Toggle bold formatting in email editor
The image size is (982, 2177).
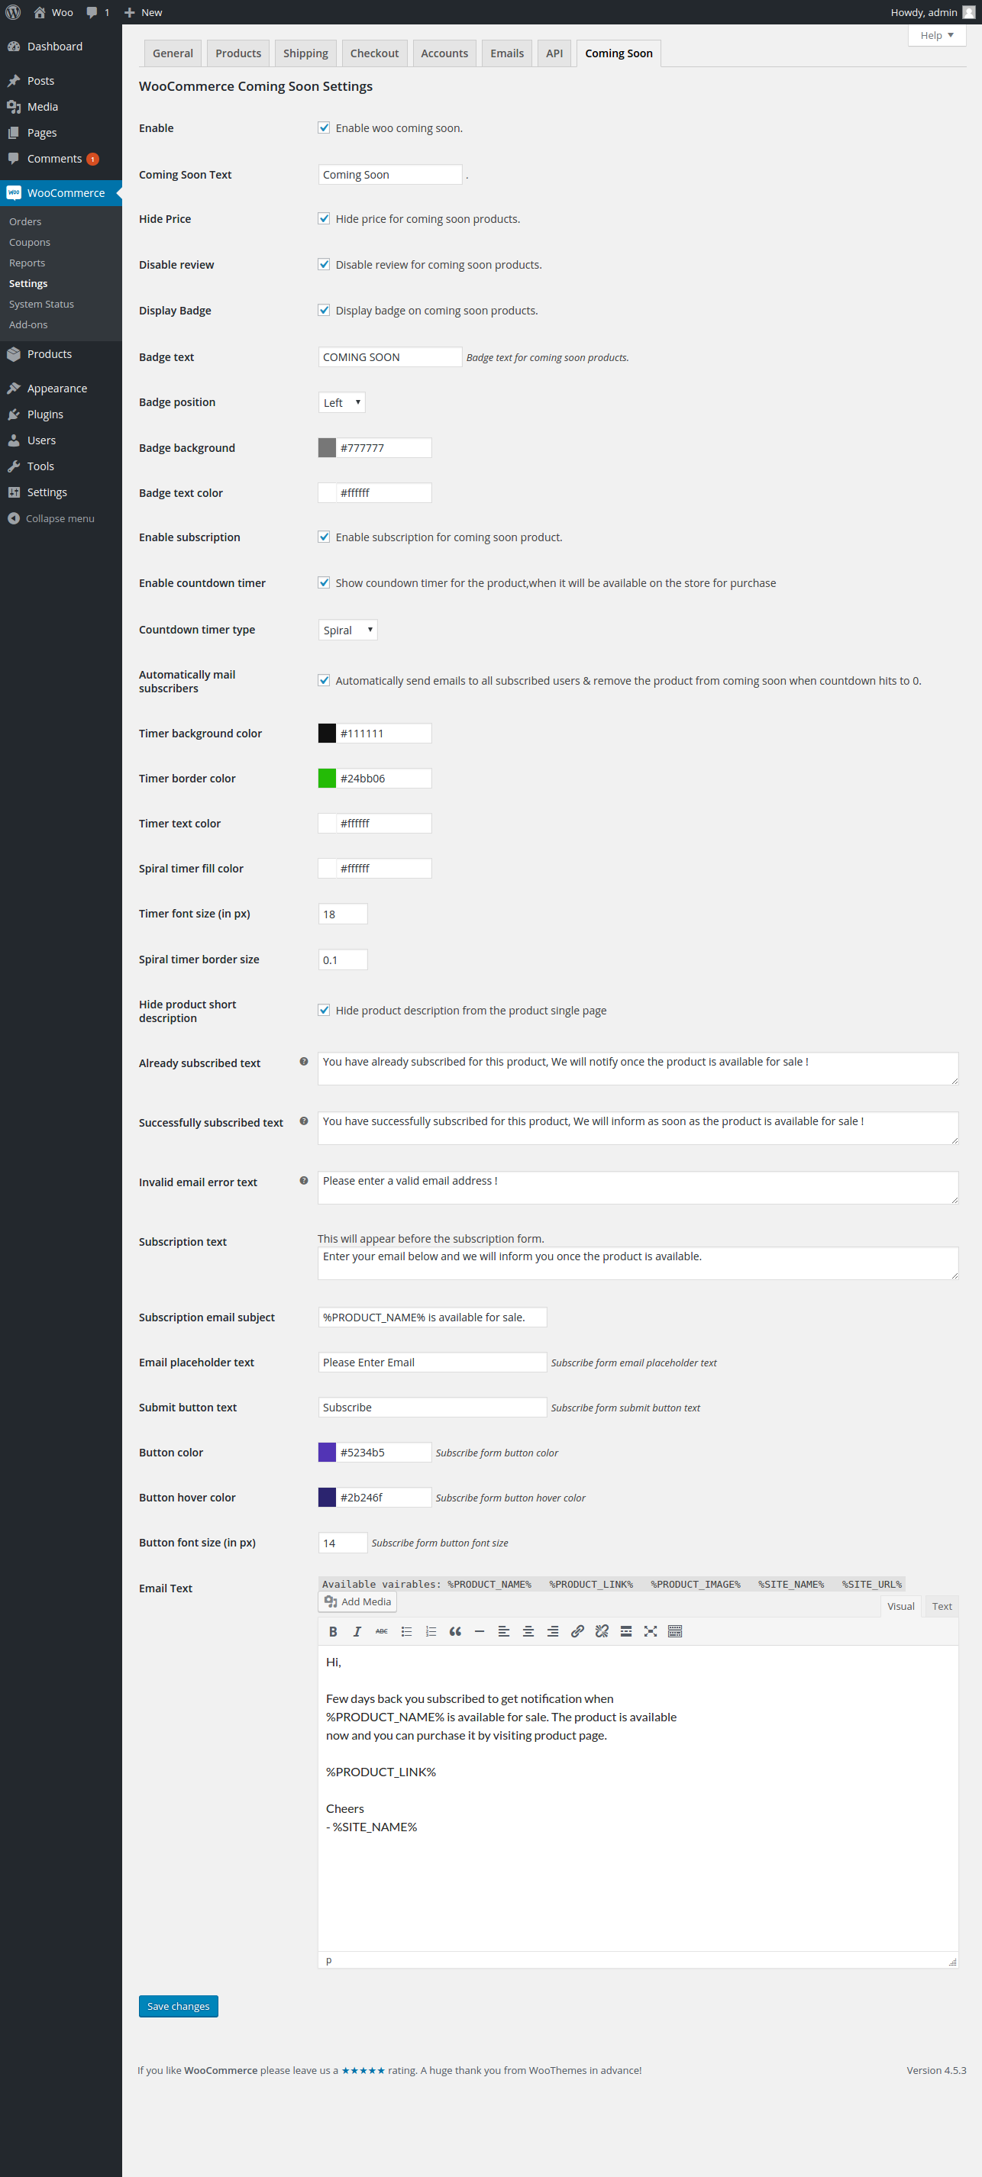(333, 1631)
